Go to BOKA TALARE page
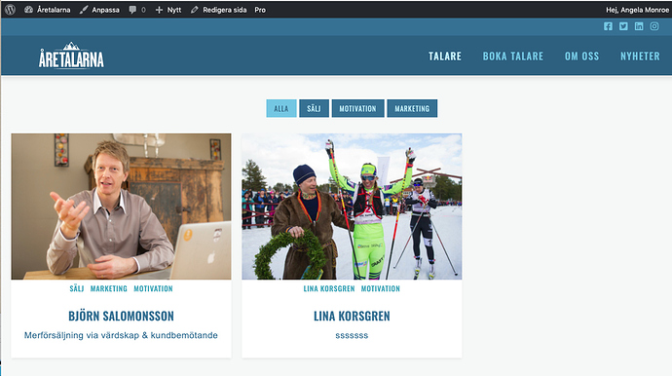Viewport: 672px width, 376px height. pyautogui.click(x=513, y=56)
